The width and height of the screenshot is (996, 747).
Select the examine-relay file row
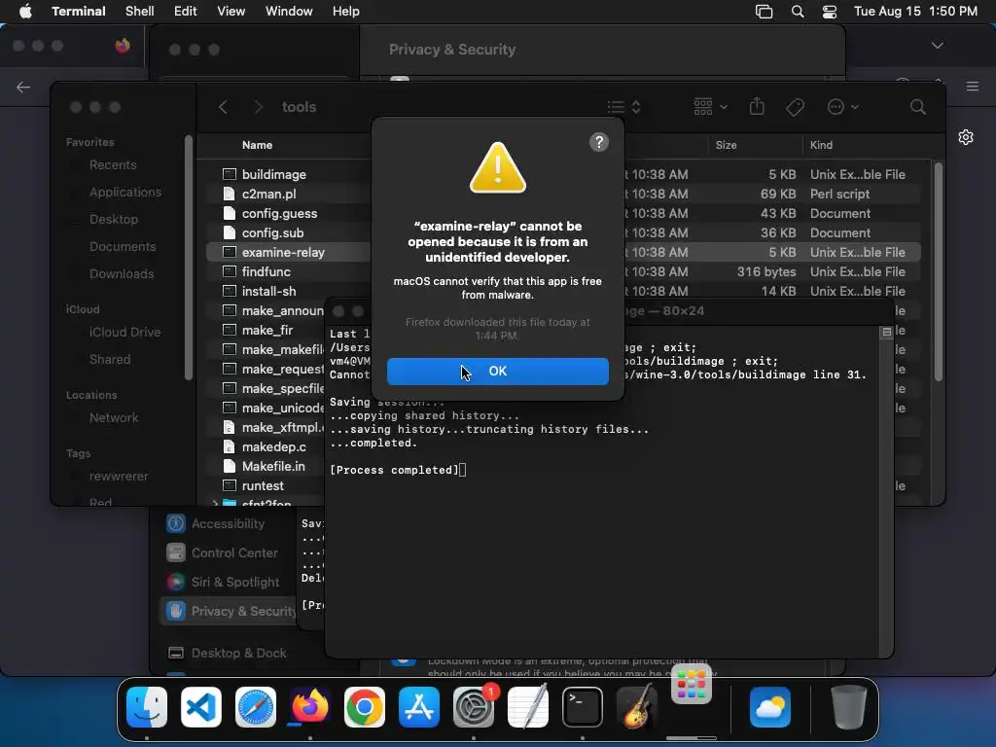tap(288, 252)
